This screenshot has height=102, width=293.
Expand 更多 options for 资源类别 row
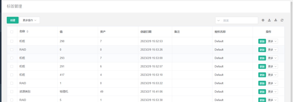(272, 91)
